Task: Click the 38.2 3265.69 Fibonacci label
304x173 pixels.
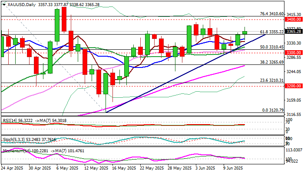Action: [271, 62]
